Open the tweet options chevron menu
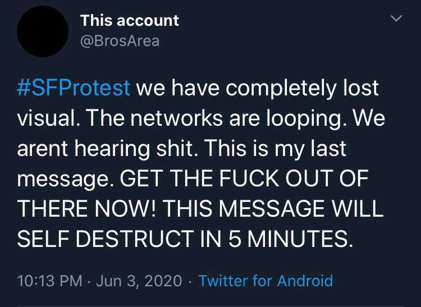Image resolution: width=421 pixels, height=307 pixels. pyautogui.click(x=397, y=19)
